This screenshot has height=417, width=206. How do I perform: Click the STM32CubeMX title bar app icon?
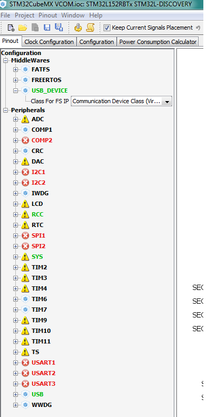tap(4, 4)
